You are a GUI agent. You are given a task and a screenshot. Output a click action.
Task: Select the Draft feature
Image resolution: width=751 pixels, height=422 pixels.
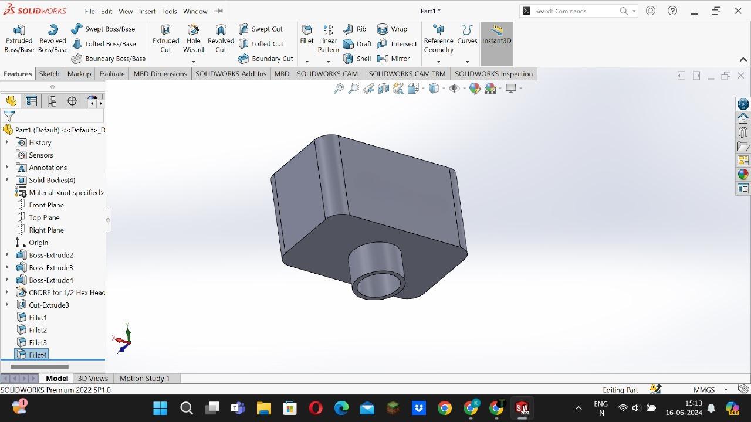point(357,44)
